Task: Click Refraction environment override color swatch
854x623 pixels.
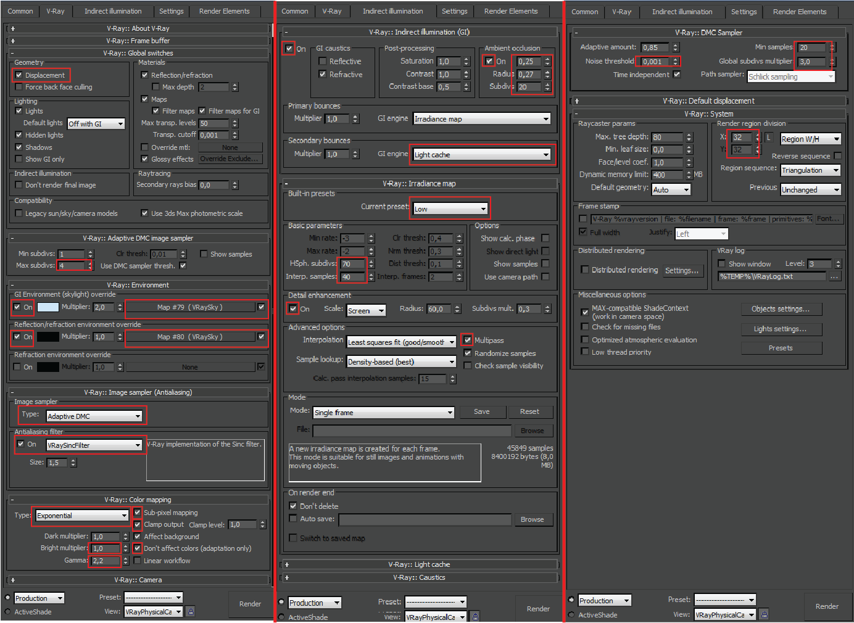Action: point(48,367)
